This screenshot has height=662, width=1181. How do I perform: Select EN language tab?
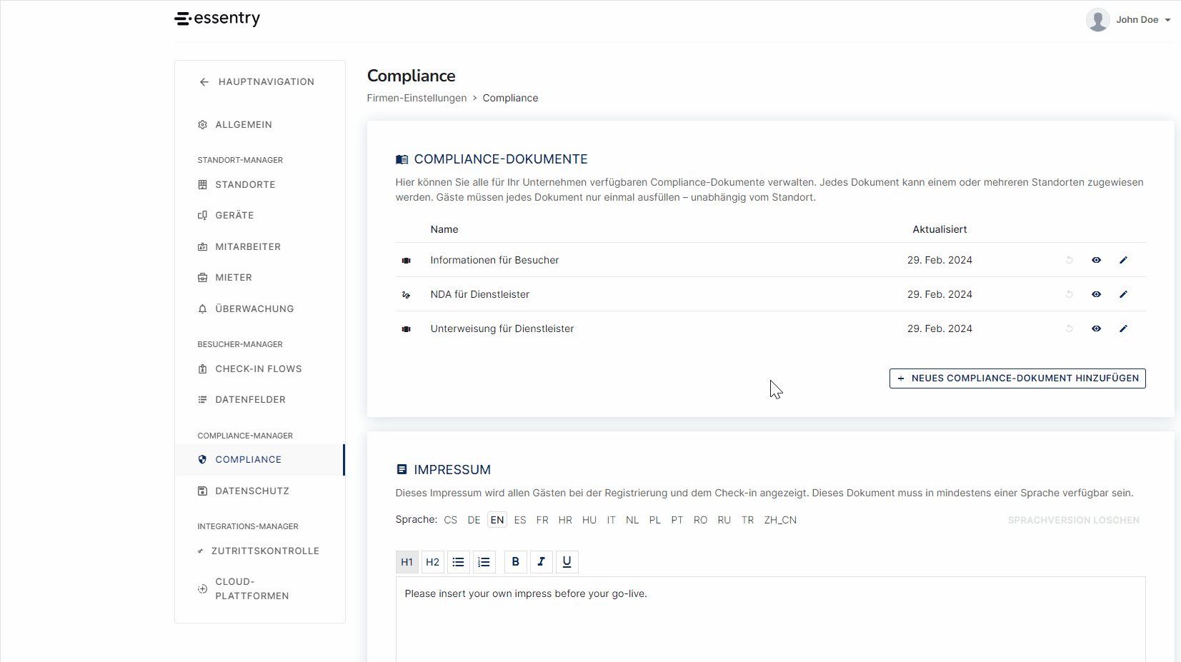pyautogui.click(x=497, y=521)
